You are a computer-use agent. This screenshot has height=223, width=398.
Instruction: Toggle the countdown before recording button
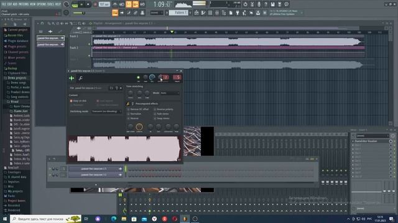click(129, 4)
